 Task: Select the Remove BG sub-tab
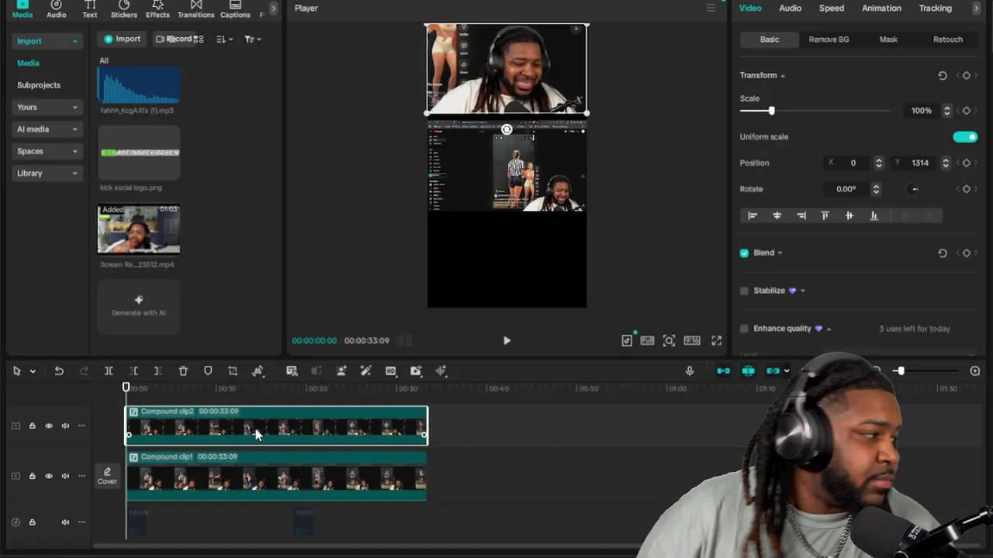[x=829, y=40]
